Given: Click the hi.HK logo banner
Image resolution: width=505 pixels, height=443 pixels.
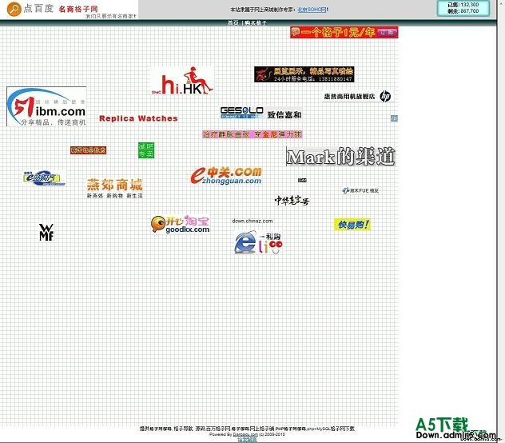Looking at the screenshot, I should click(x=183, y=82).
